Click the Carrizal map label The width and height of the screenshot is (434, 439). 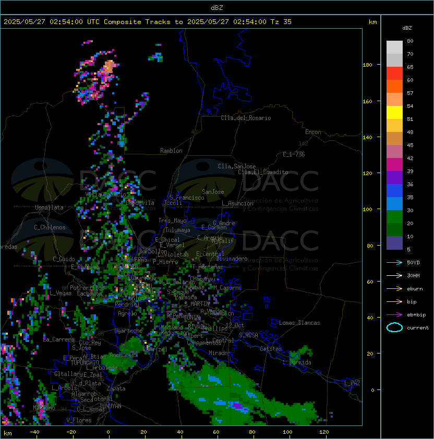coord(155,349)
